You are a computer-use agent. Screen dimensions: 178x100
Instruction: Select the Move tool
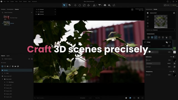click(75, 5)
